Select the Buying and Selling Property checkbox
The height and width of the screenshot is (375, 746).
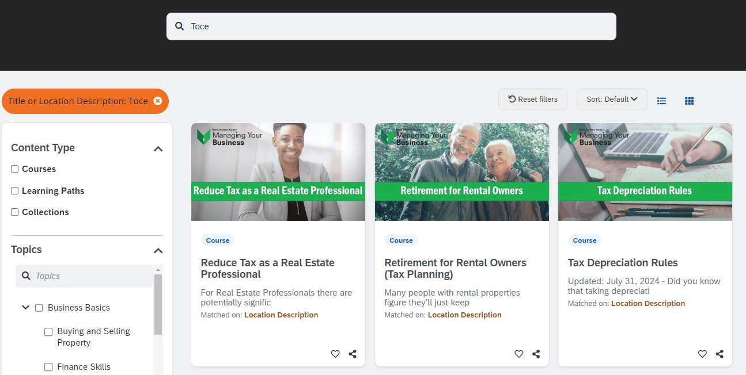click(48, 332)
